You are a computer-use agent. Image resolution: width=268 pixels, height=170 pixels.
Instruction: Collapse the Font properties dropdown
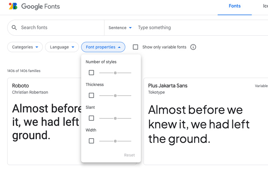click(103, 47)
